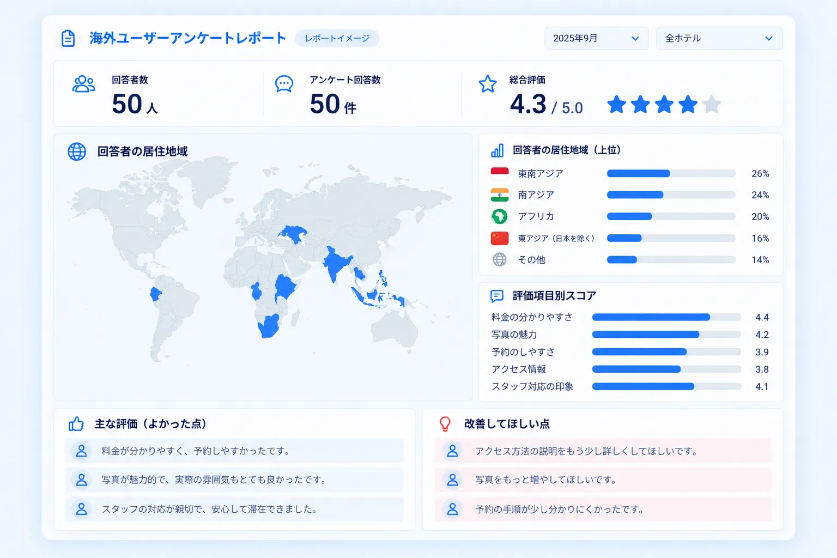Click the その他 14% value

pyautogui.click(x=760, y=260)
